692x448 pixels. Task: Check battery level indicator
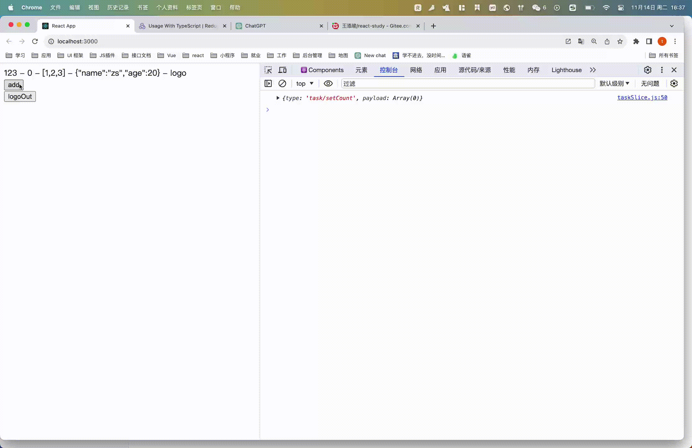pyautogui.click(x=589, y=7)
